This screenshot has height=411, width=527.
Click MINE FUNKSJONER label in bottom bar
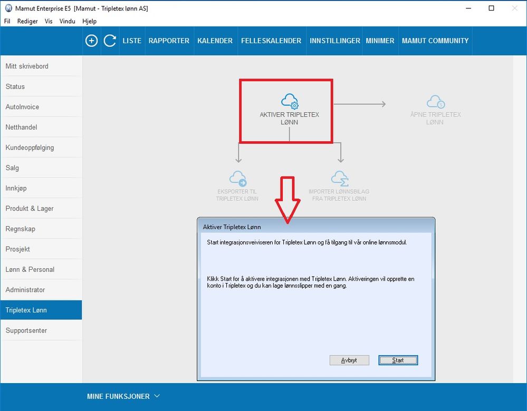[118, 396]
